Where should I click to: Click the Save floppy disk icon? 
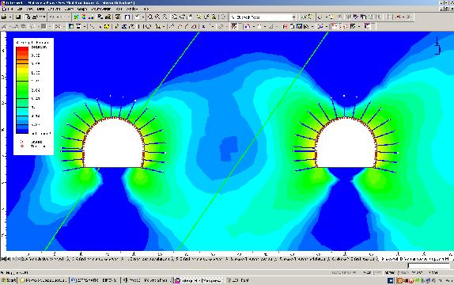pos(18,17)
